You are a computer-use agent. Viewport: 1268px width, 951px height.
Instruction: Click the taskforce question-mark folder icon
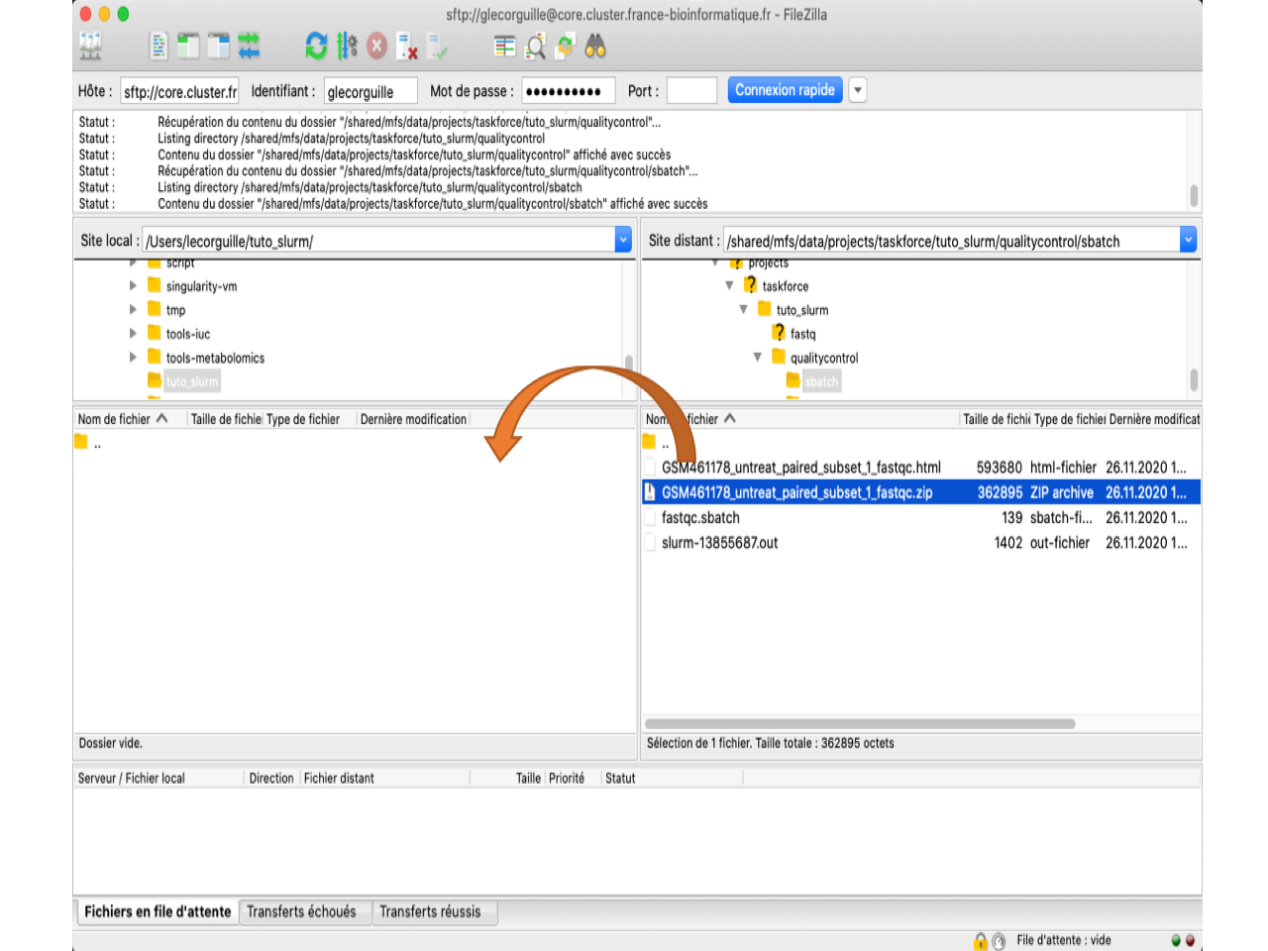tap(750, 285)
